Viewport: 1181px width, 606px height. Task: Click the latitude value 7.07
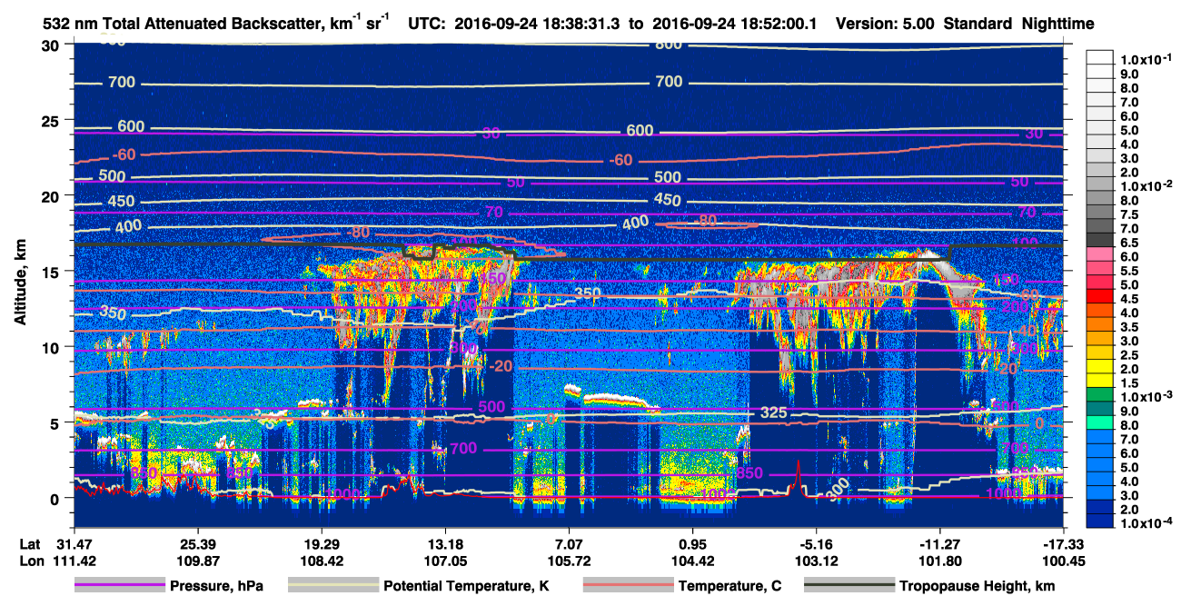(x=569, y=542)
